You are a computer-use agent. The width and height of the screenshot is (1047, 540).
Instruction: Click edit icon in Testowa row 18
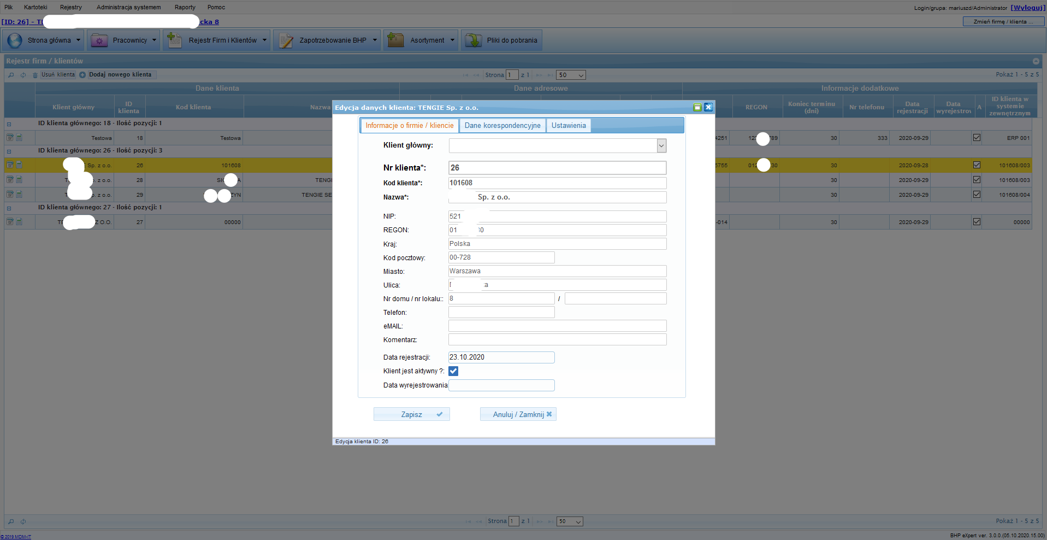click(x=10, y=138)
